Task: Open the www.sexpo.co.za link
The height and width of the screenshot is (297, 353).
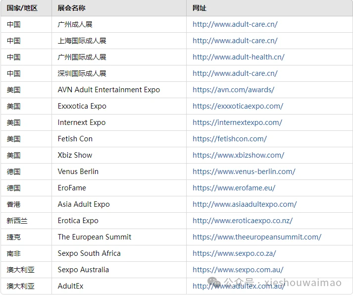Action: (x=234, y=253)
